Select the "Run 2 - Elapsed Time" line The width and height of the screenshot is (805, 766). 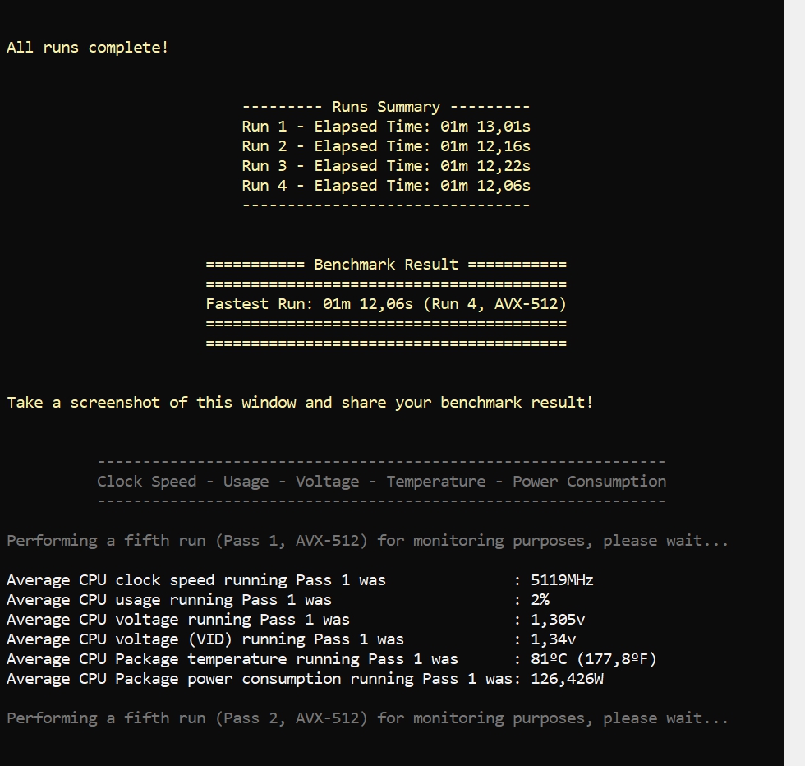click(x=386, y=146)
